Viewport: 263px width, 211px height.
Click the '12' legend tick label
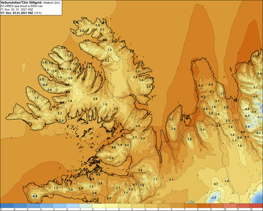[251, 209]
